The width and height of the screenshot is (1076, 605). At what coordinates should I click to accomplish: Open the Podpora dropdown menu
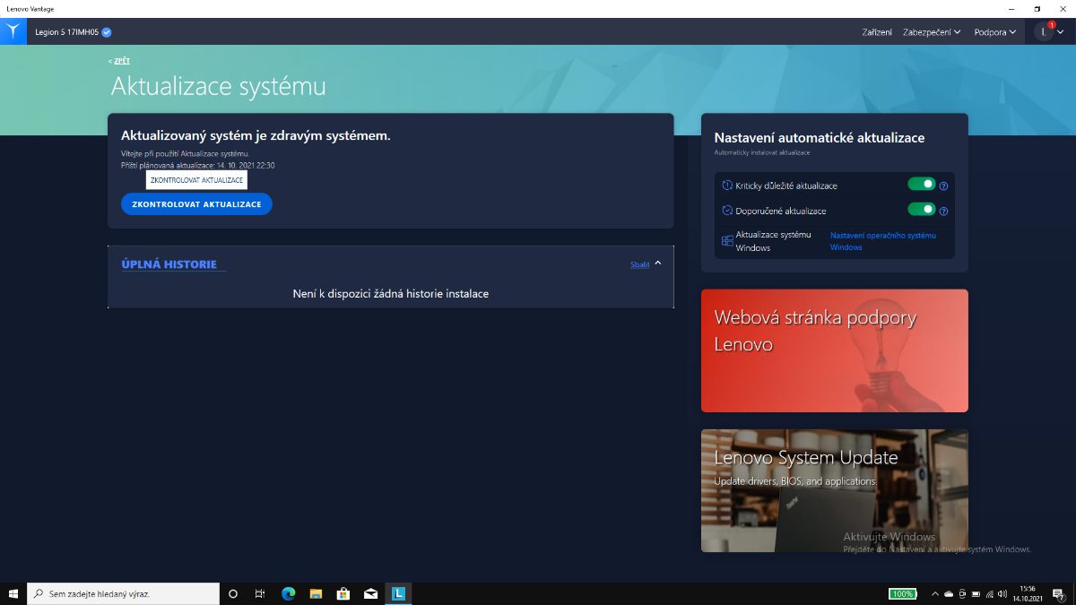(x=994, y=32)
